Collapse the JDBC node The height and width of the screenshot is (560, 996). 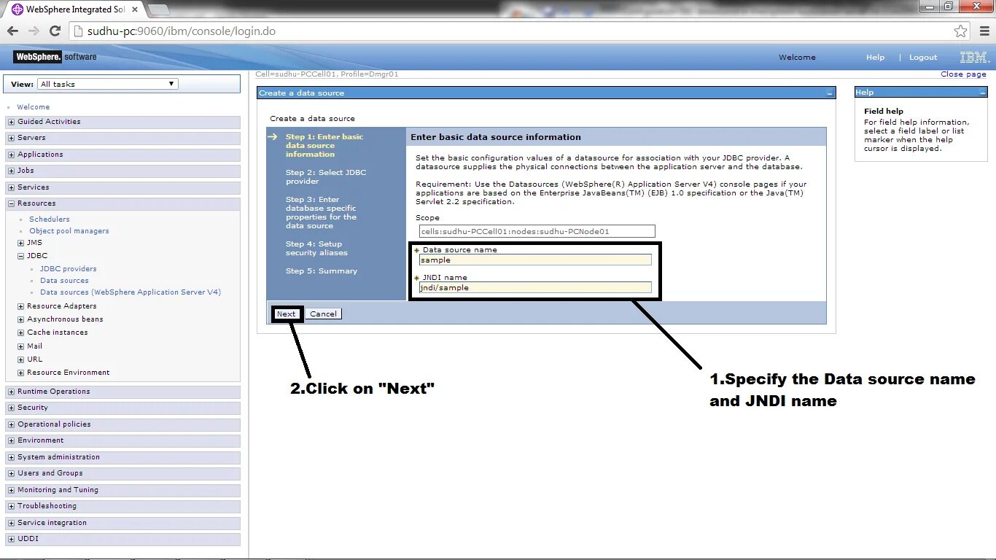click(x=20, y=256)
